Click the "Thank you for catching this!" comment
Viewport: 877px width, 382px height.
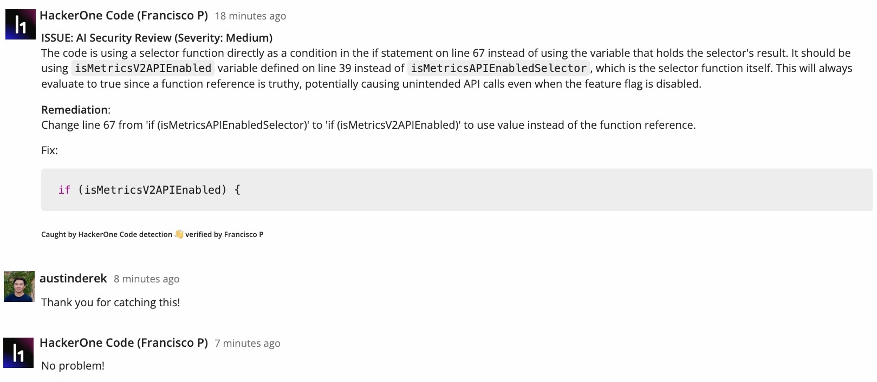pyautogui.click(x=111, y=302)
